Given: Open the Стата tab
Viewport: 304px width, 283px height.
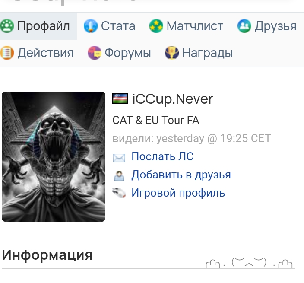Looking at the screenshot, I should 109,26.
